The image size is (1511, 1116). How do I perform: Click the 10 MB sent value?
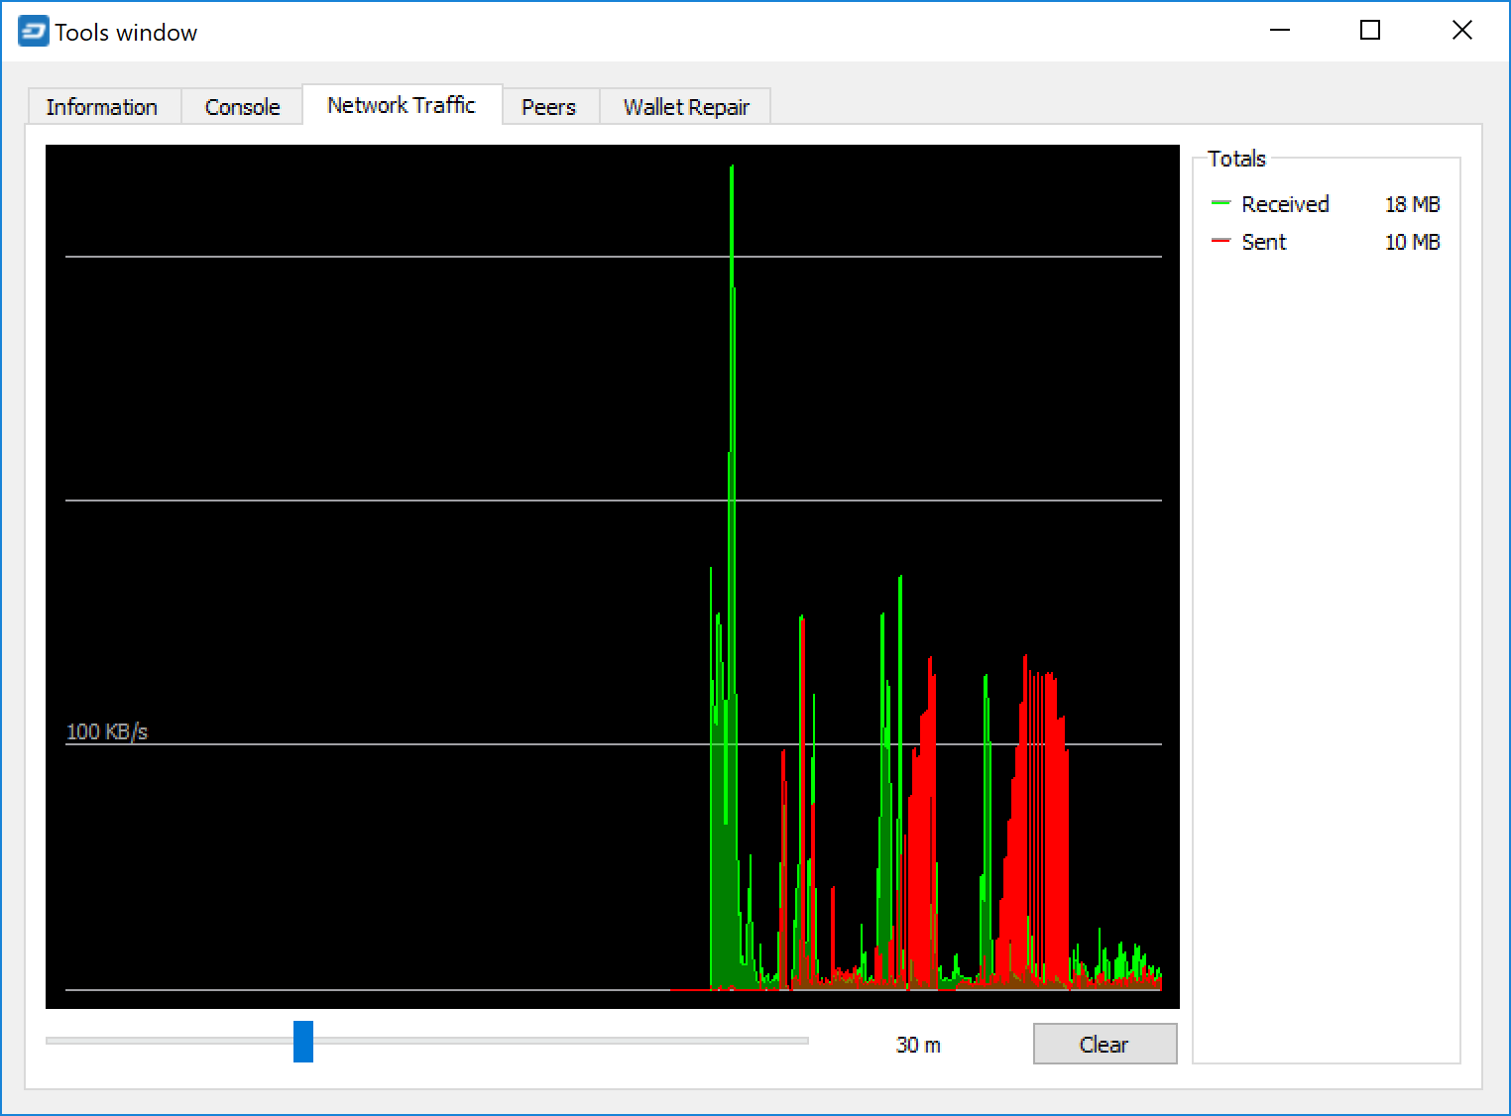1412,242
